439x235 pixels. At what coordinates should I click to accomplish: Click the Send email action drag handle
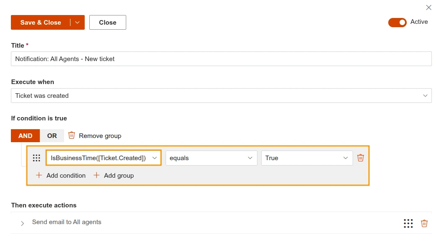pos(408,223)
